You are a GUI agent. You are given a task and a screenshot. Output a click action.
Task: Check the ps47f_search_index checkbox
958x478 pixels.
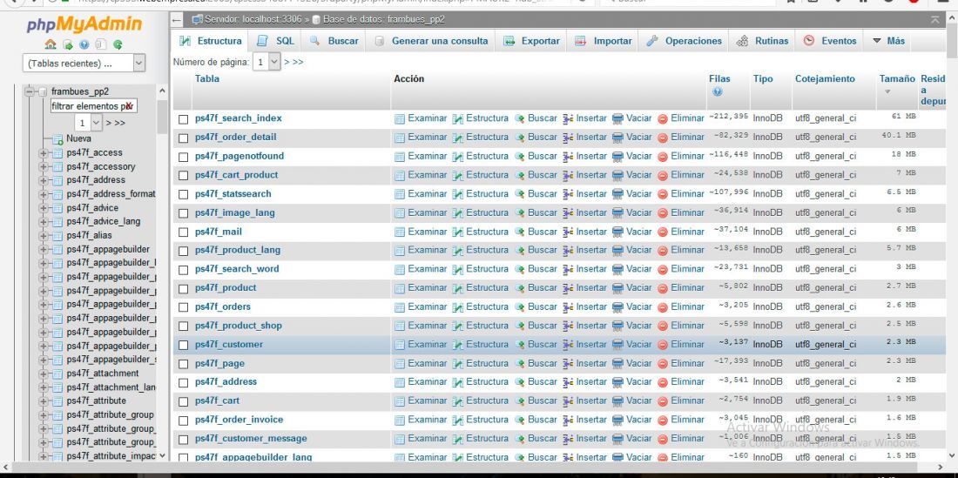(x=183, y=119)
